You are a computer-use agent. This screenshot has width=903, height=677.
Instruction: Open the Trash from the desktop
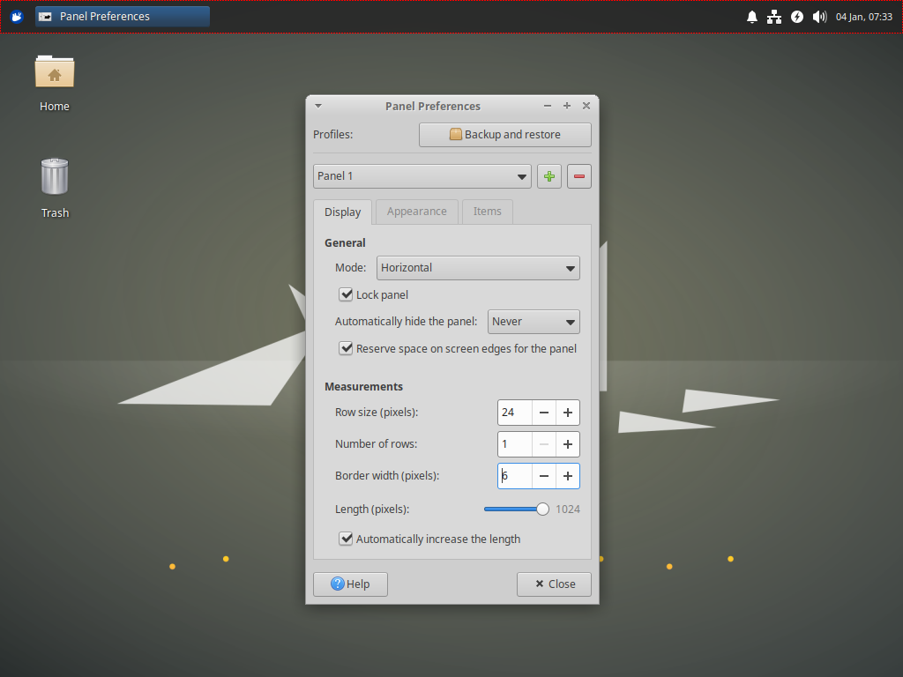pyautogui.click(x=54, y=181)
